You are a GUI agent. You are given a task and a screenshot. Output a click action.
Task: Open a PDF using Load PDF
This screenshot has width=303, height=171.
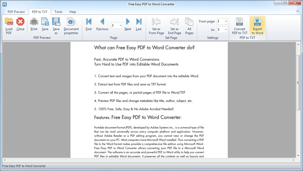(x=9, y=26)
